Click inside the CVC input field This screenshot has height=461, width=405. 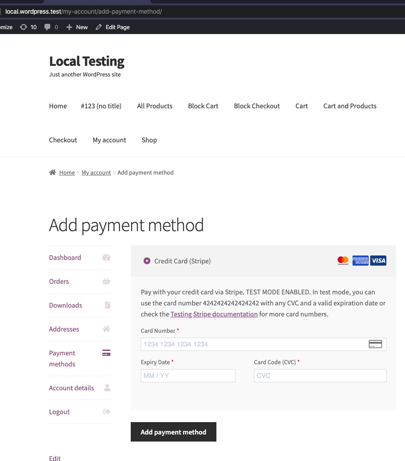tap(320, 375)
